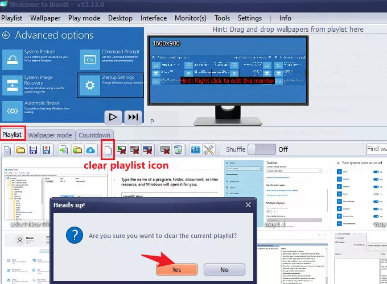The width and height of the screenshot is (387, 284).
Task: Click the new playlist document icon
Action: click(7, 150)
